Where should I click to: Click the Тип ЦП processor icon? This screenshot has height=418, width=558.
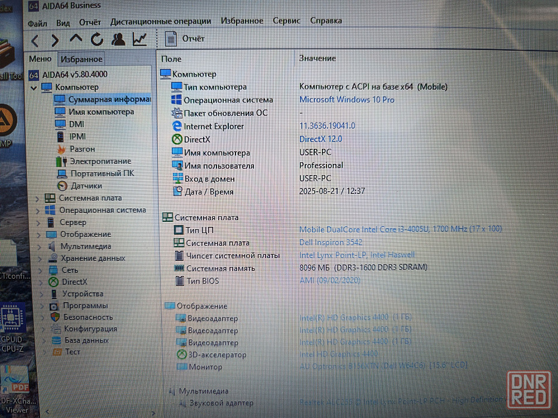[179, 230]
